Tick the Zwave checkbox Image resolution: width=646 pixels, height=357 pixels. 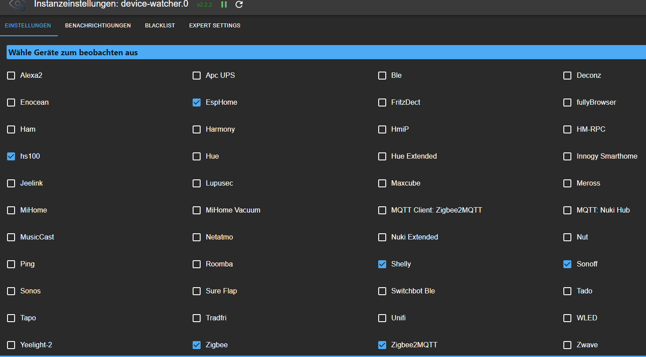[x=567, y=345]
